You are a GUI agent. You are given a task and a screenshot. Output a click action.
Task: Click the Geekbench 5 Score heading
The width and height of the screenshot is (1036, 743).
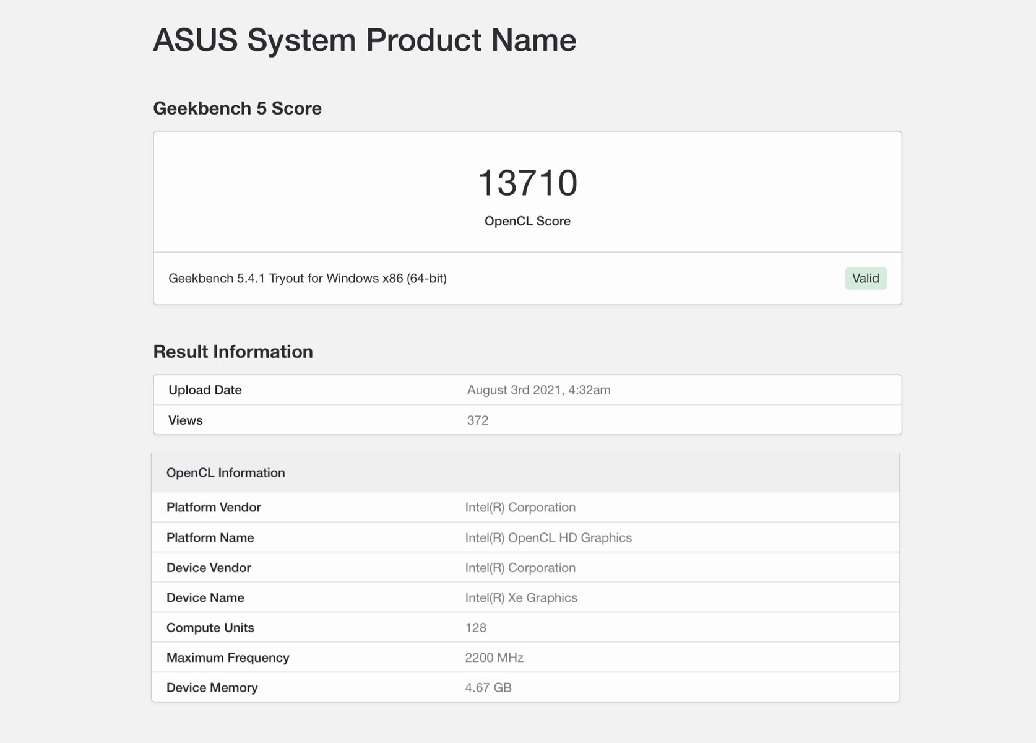(x=237, y=108)
